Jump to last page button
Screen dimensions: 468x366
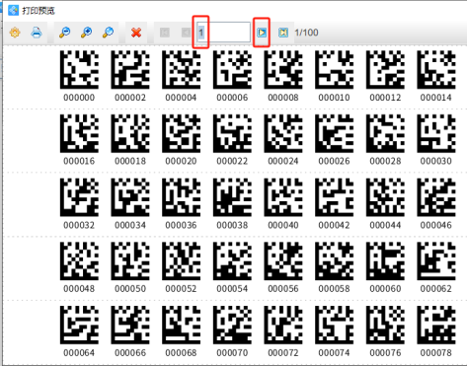[283, 33]
